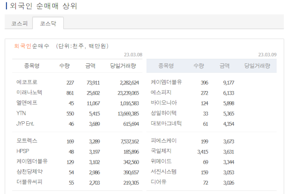Switch to the 코스피 tab

click(x=19, y=23)
